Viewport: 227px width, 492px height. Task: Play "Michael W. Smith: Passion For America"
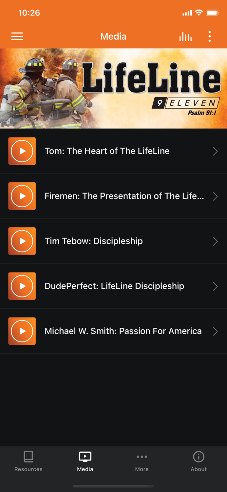22,331
